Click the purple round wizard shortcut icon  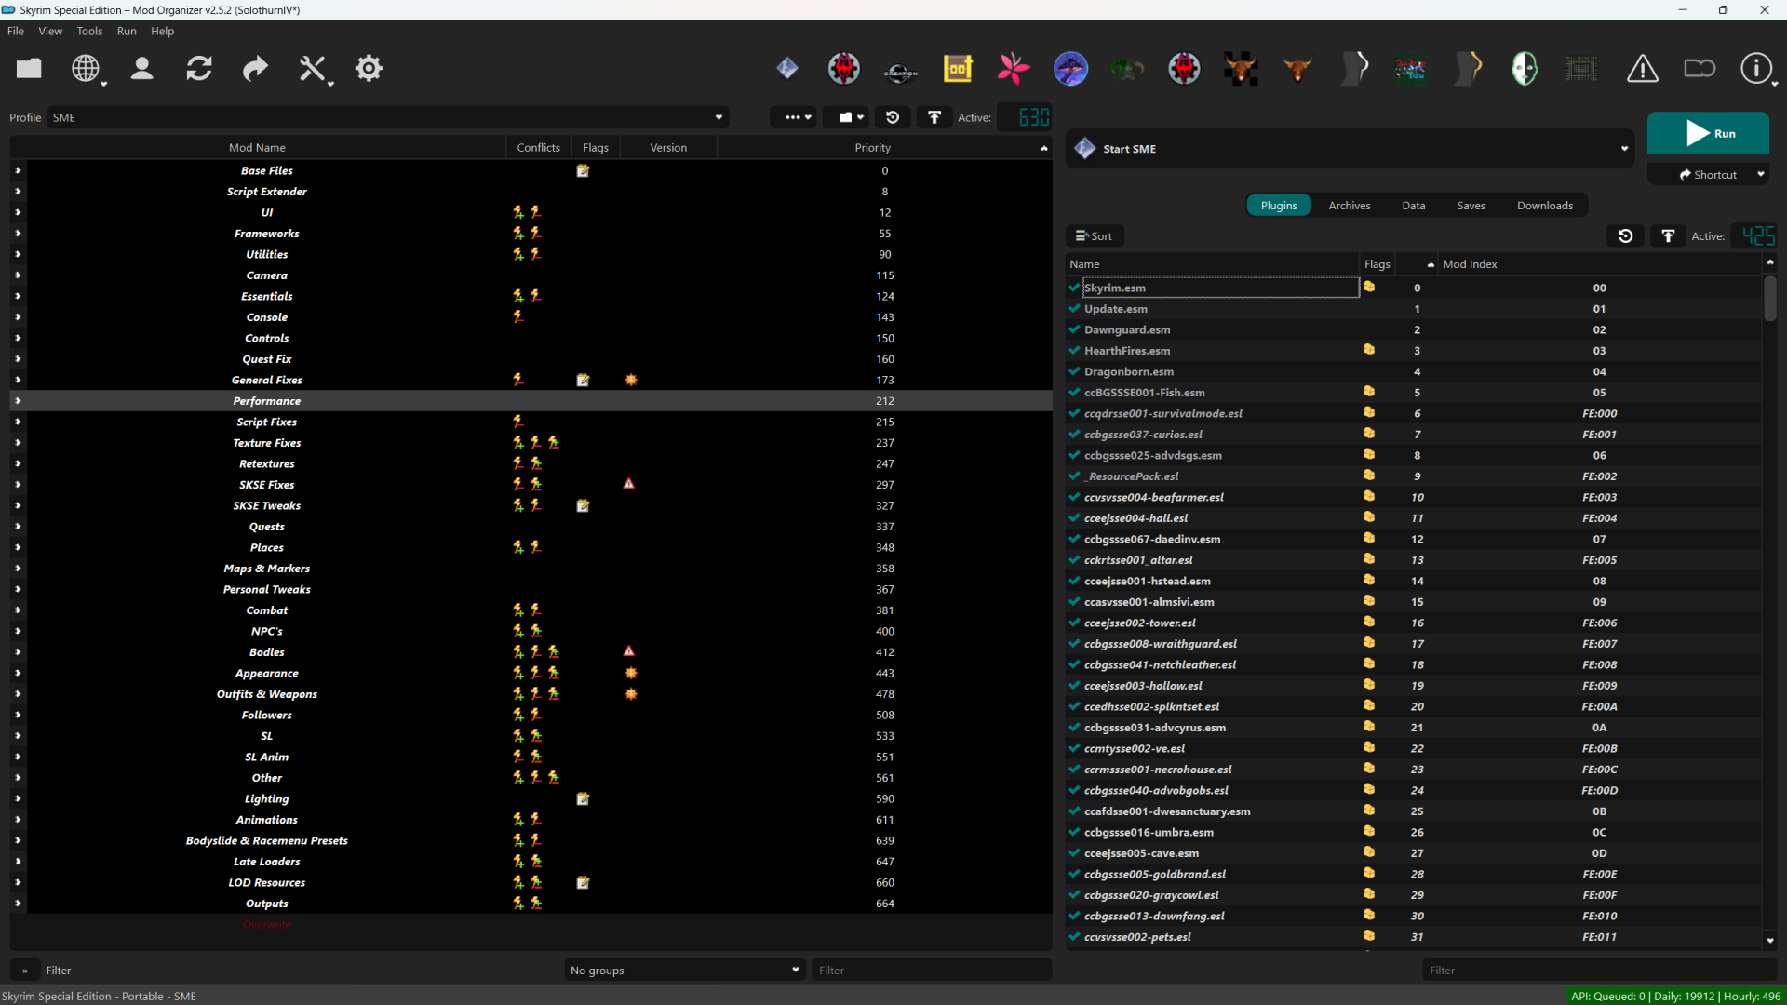point(1070,69)
